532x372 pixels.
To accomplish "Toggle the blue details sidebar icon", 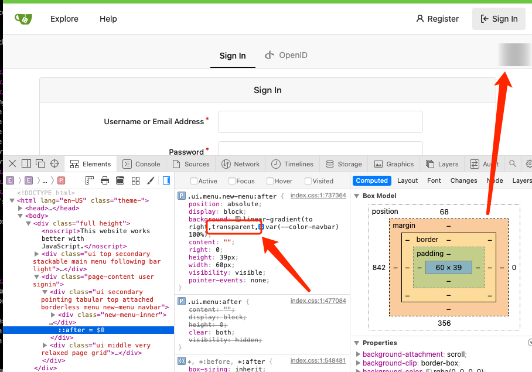I will (166, 180).
